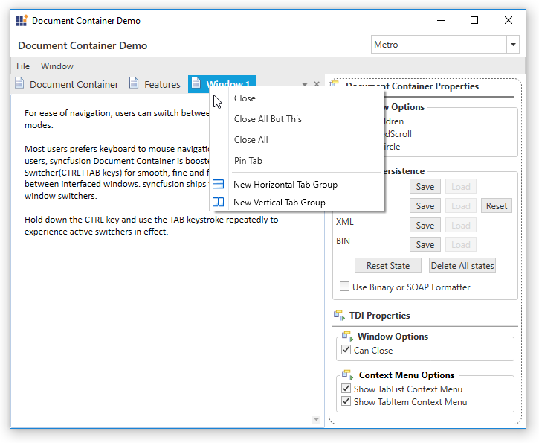The width and height of the screenshot is (539, 443).
Task: Open the Window menu
Action: [57, 66]
